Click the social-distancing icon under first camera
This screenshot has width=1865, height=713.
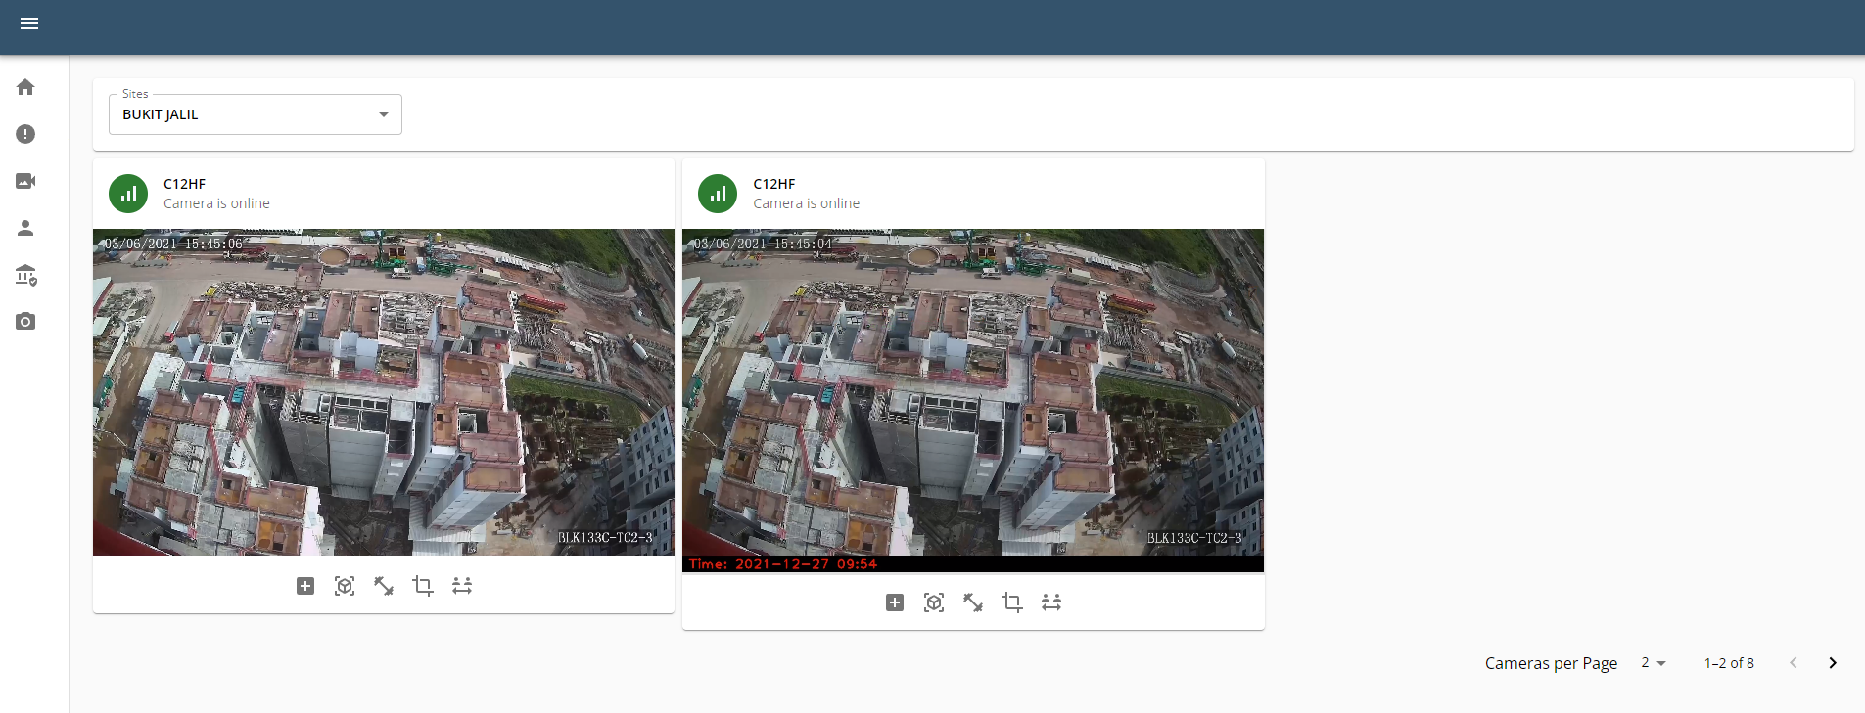[x=462, y=586]
